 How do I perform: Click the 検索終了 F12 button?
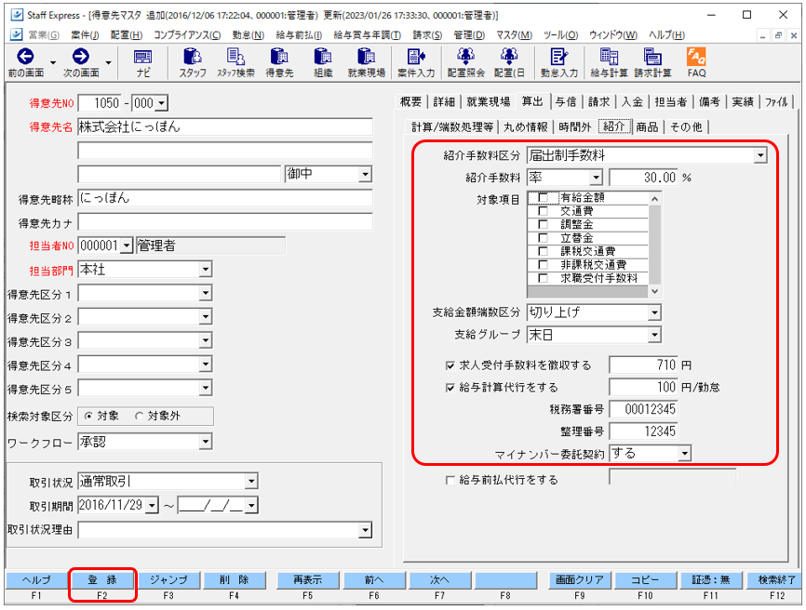point(777,580)
